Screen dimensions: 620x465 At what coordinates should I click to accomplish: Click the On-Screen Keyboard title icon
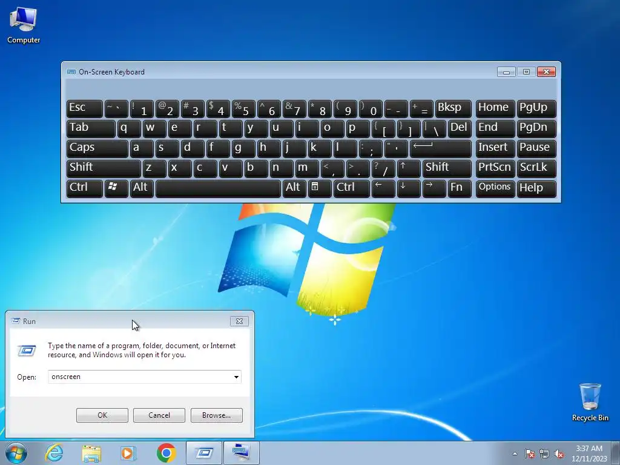tap(71, 72)
